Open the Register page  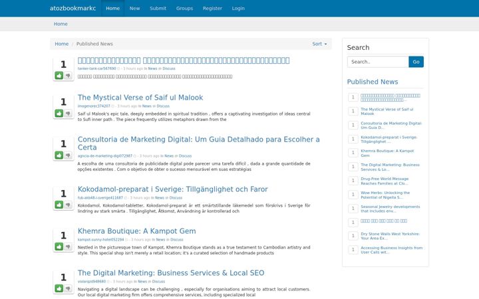pyautogui.click(x=212, y=8)
